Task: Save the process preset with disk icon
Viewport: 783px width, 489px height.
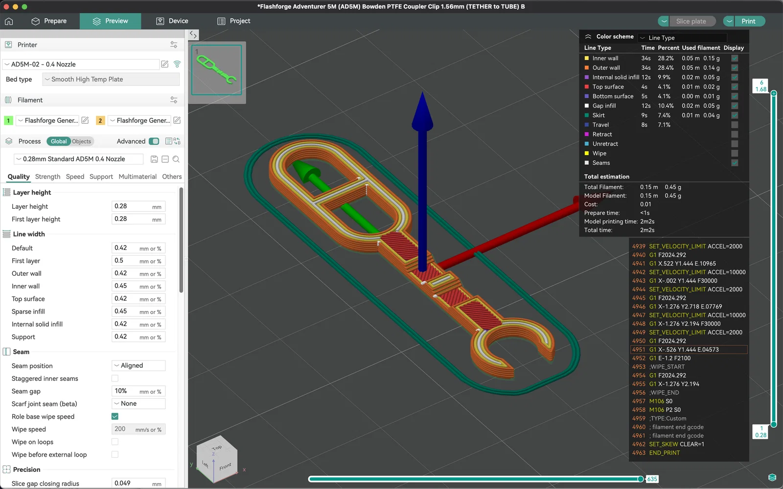Action: pos(154,159)
